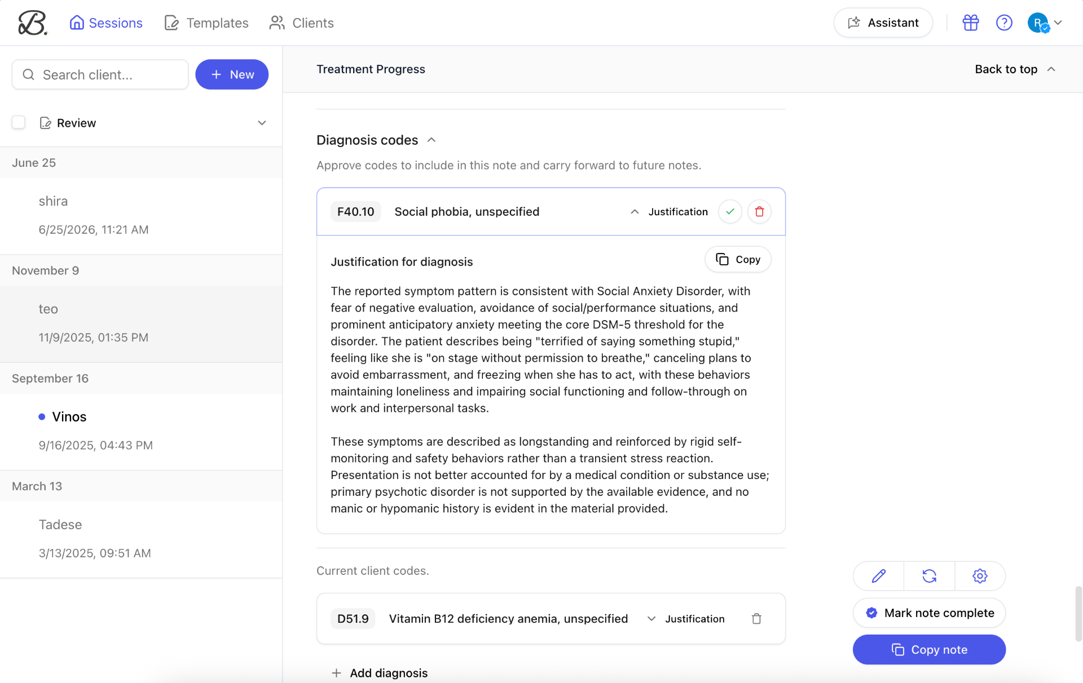Copy the justification for diagnosis text
Image resolution: width=1083 pixels, height=683 pixels.
click(738, 259)
